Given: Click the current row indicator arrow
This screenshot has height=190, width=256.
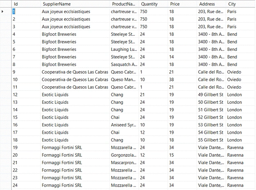Looking at the screenshot, I should 2,11.
